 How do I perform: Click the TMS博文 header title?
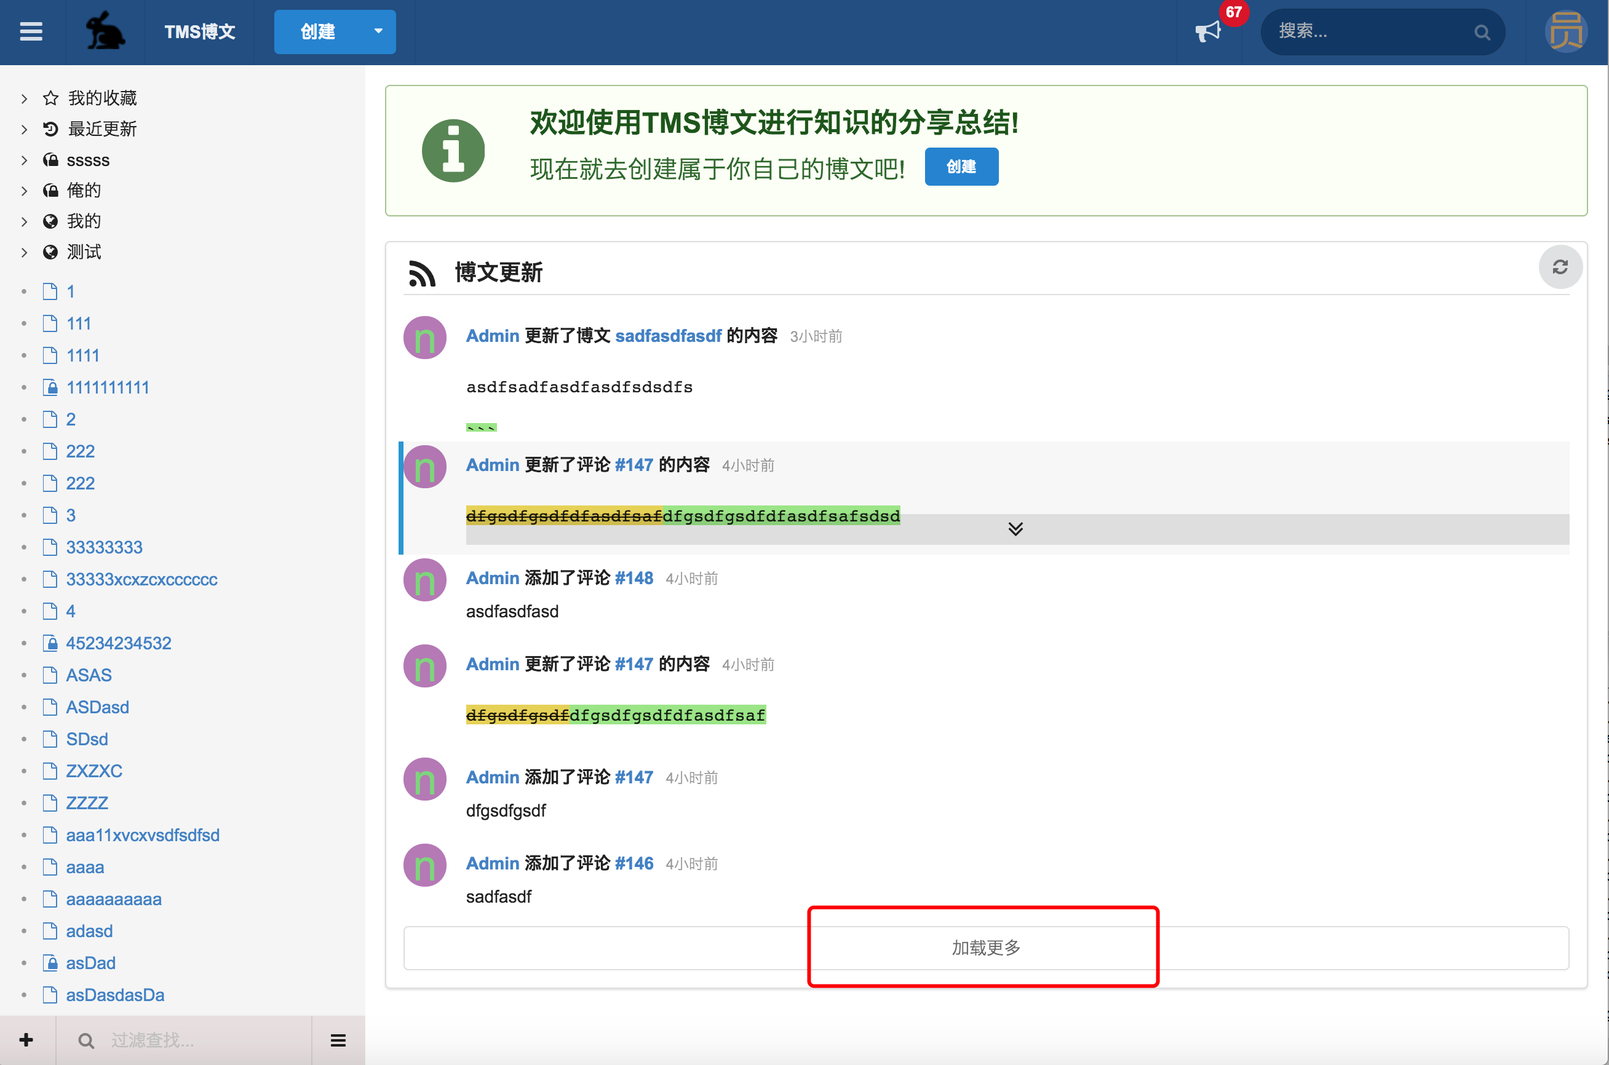point(200,32)
